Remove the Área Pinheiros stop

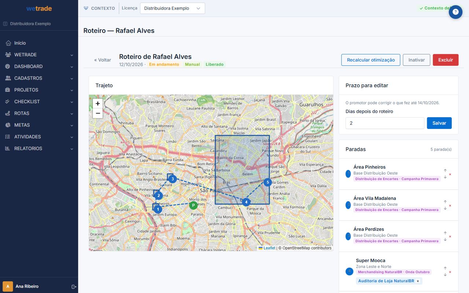[450, 174]
